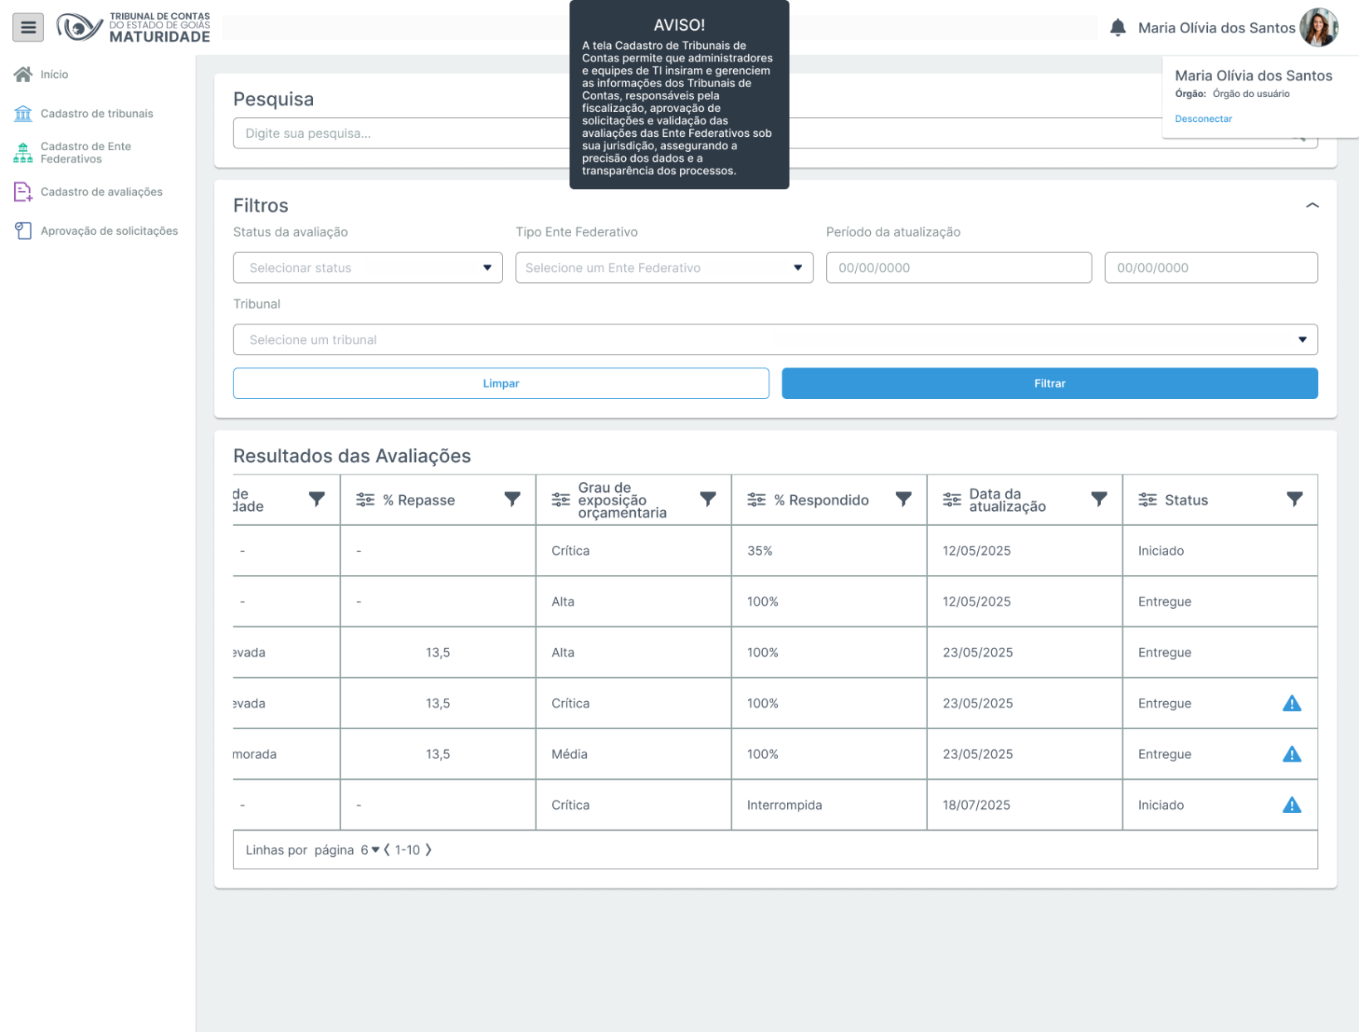Image resolution: width=1359 pixels, height=1032 pixels.
Task: Open the Selecione um Ente Federativo dropdown
Action: tap(663, 268)
